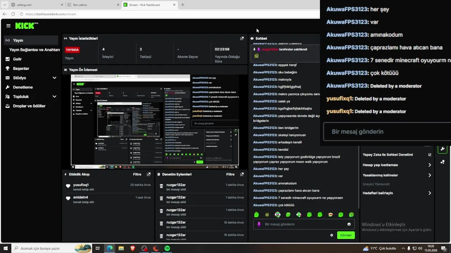Viewport: 451px width, 253px height.
Task: Click the enlarged chat overlay message input
Action: click(387, 131)
